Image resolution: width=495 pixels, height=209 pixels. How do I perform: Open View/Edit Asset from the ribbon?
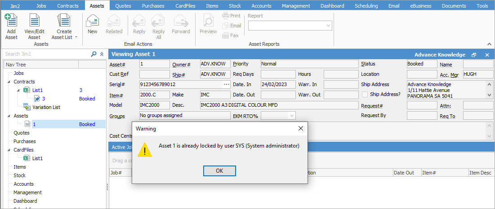click(34, 22)
